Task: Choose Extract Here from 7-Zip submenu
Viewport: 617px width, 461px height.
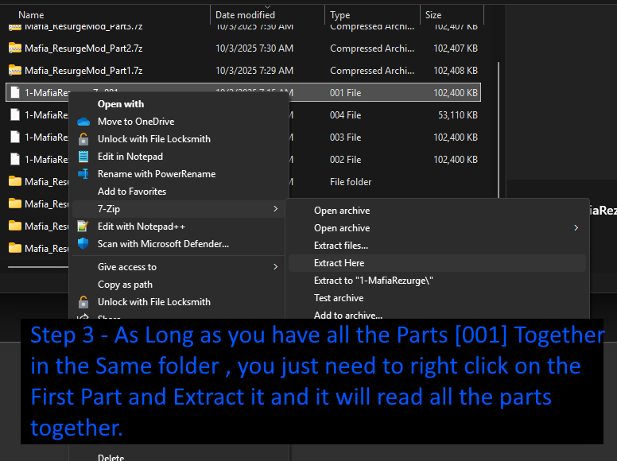Action: click(339, 263)
